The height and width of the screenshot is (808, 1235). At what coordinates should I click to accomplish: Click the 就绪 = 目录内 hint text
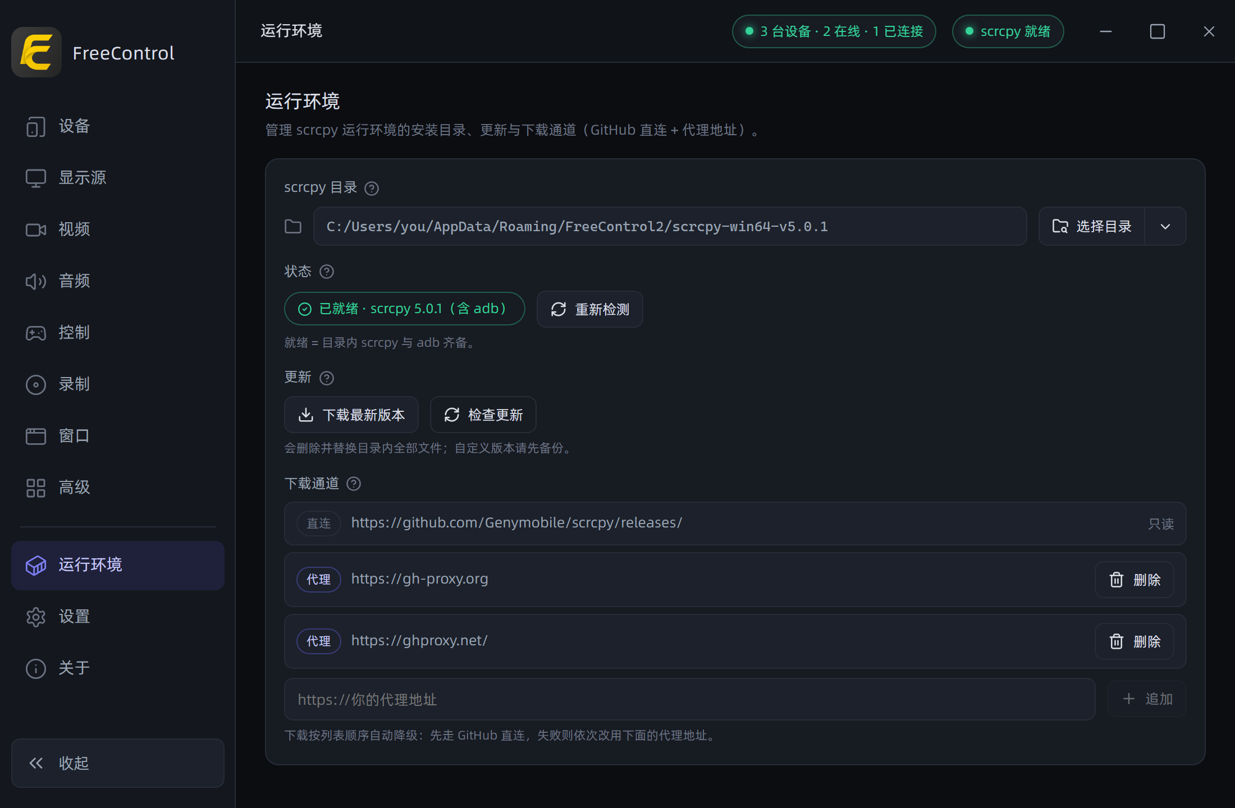click(380, 343)
